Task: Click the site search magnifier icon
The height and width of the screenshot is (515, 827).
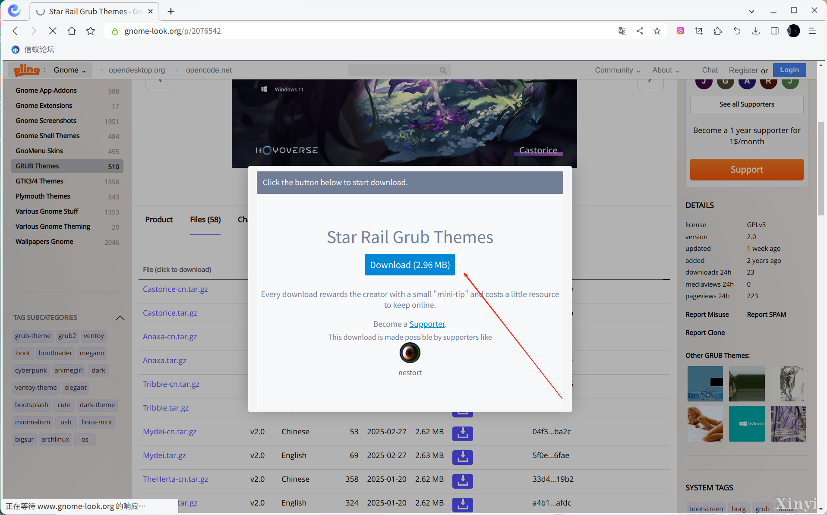Action: coord(443,70)
